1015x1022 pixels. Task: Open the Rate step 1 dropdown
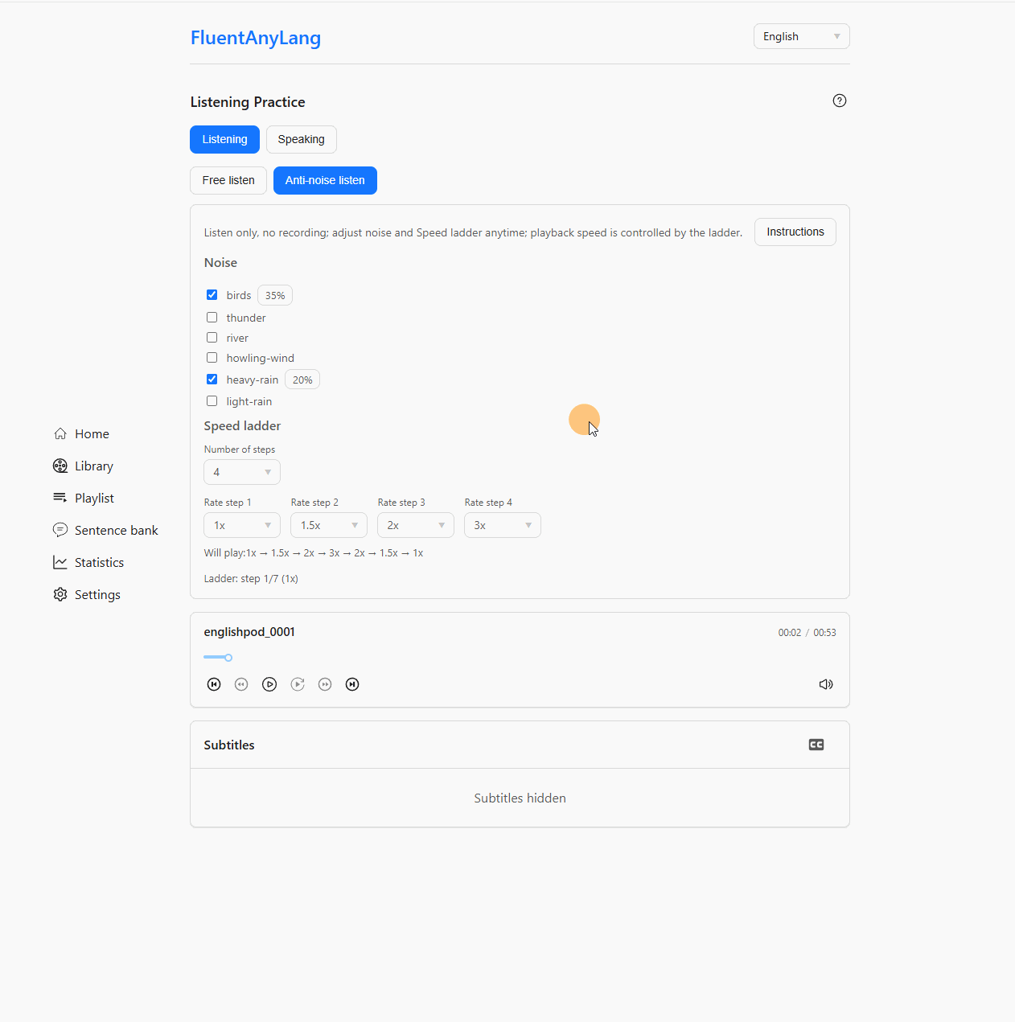click(242, 525)
